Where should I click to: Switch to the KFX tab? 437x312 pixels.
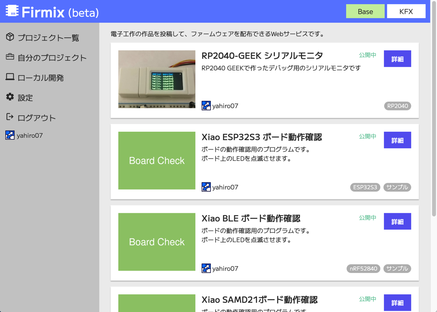(x=406, y=11)
